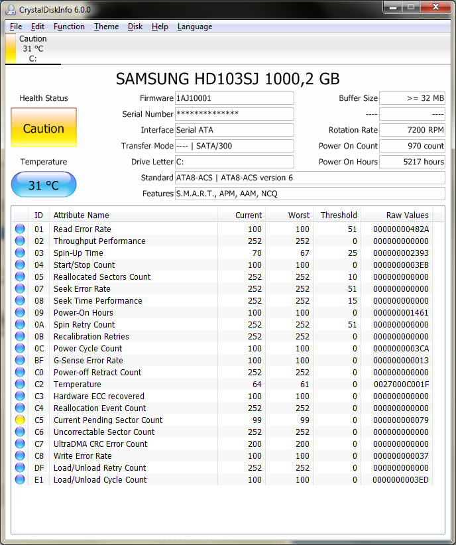Select raw value 000000000079
The image size is (456, 545).
[x=401, y=420]
